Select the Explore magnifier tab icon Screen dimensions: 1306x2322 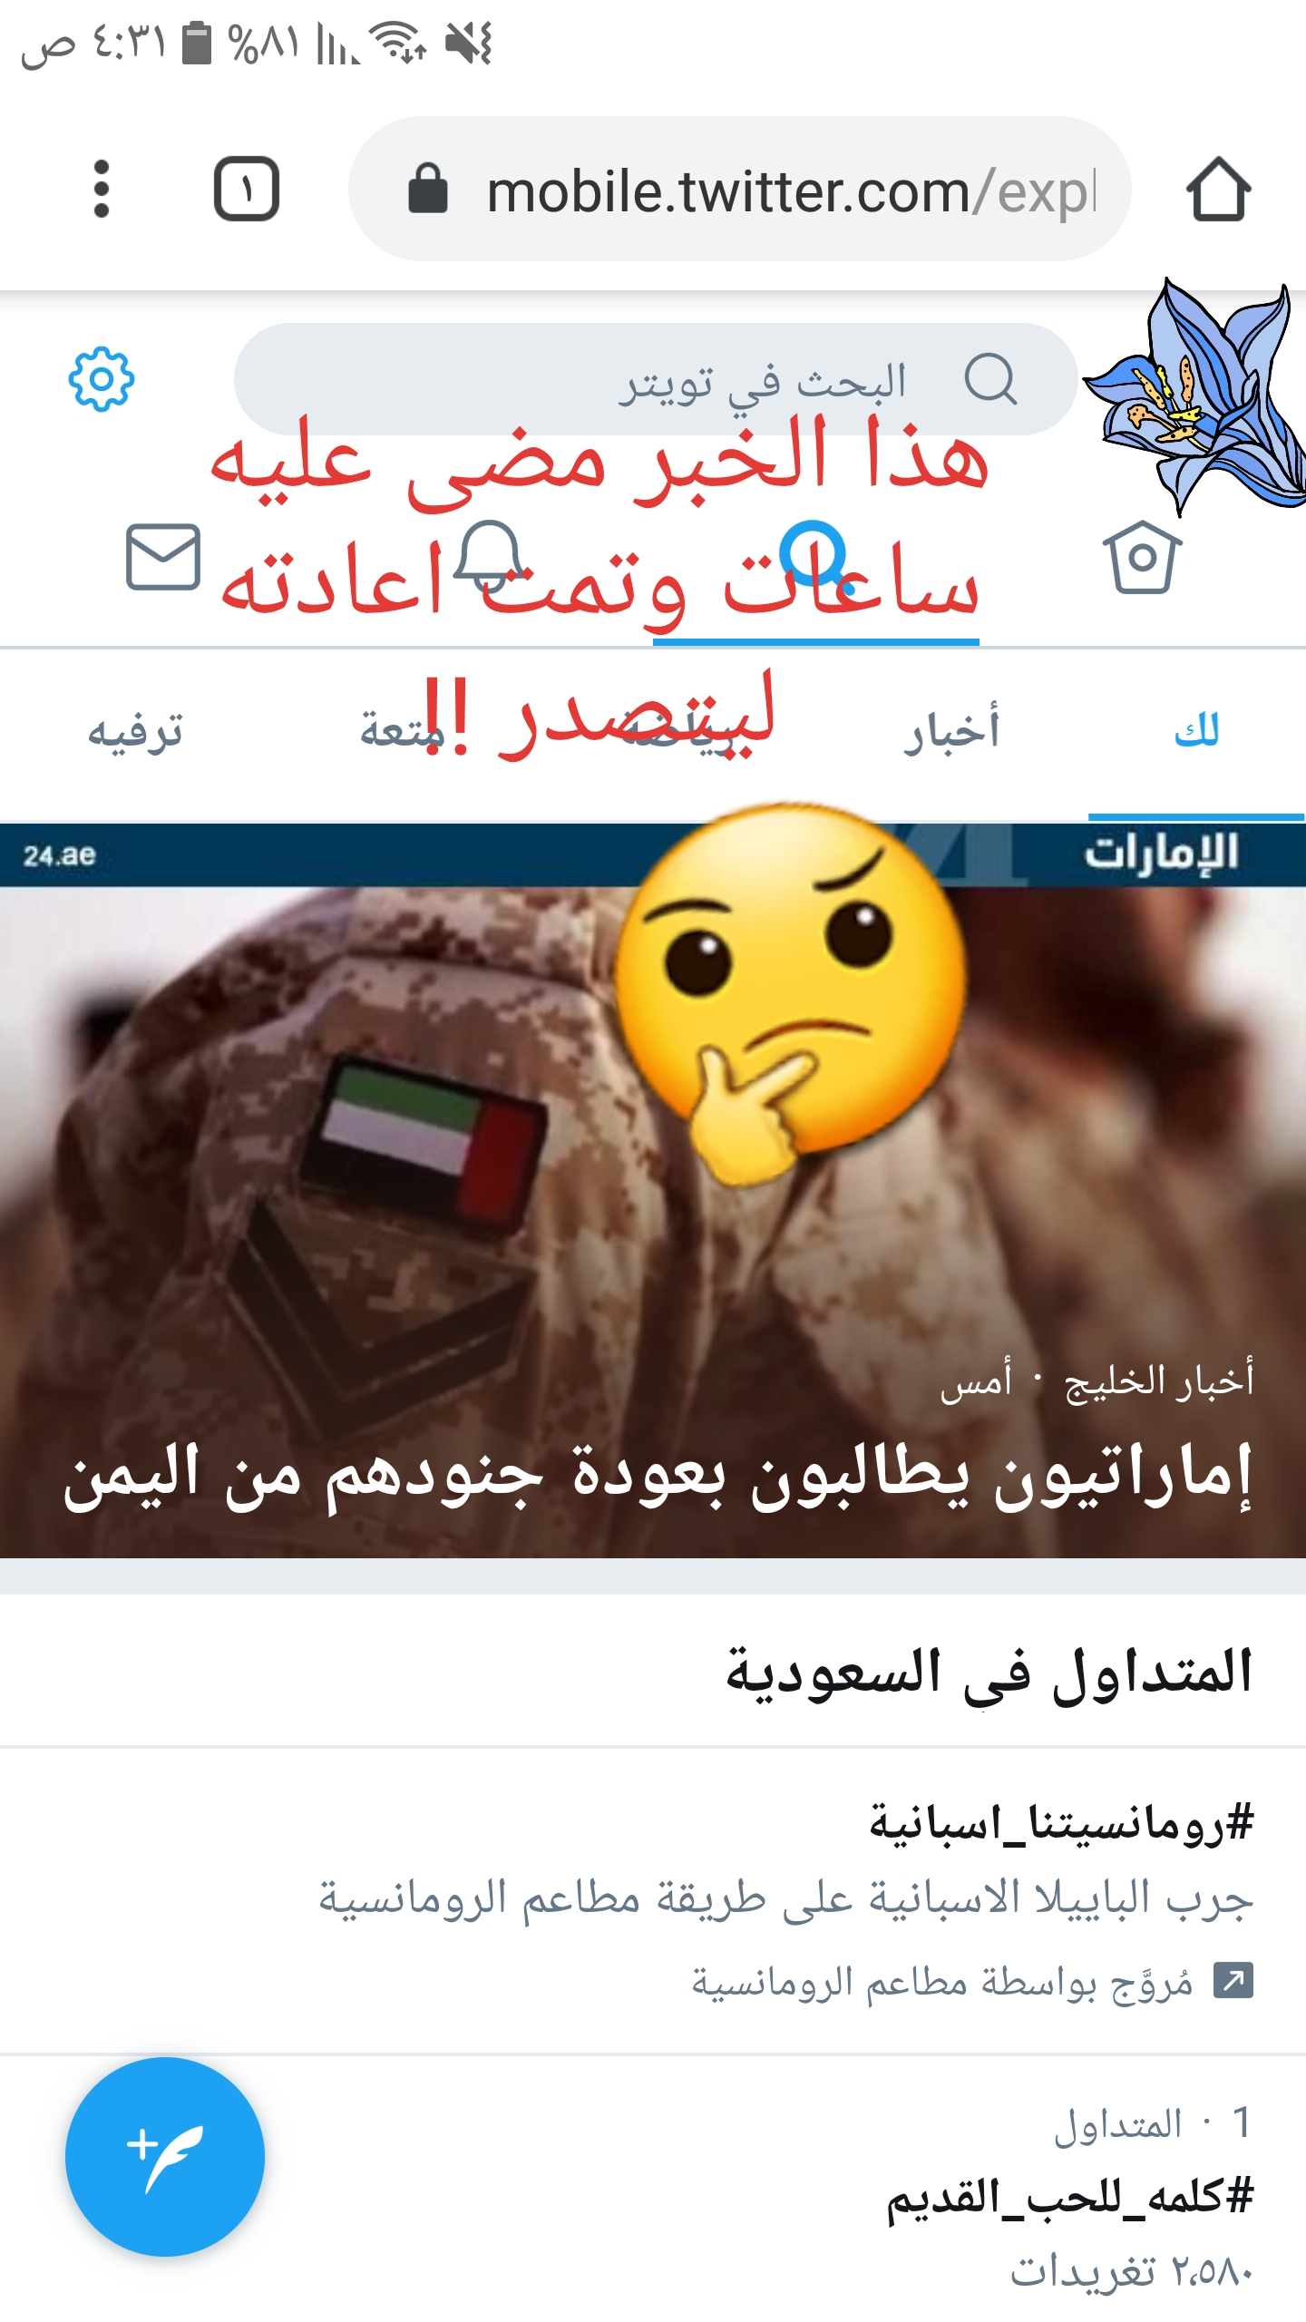(816, 557)
